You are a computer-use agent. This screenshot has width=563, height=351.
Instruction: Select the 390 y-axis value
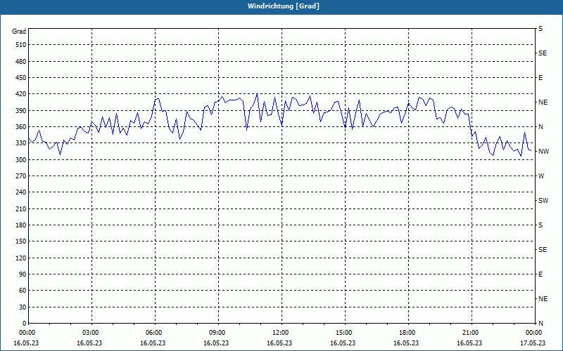pos(21,110)
